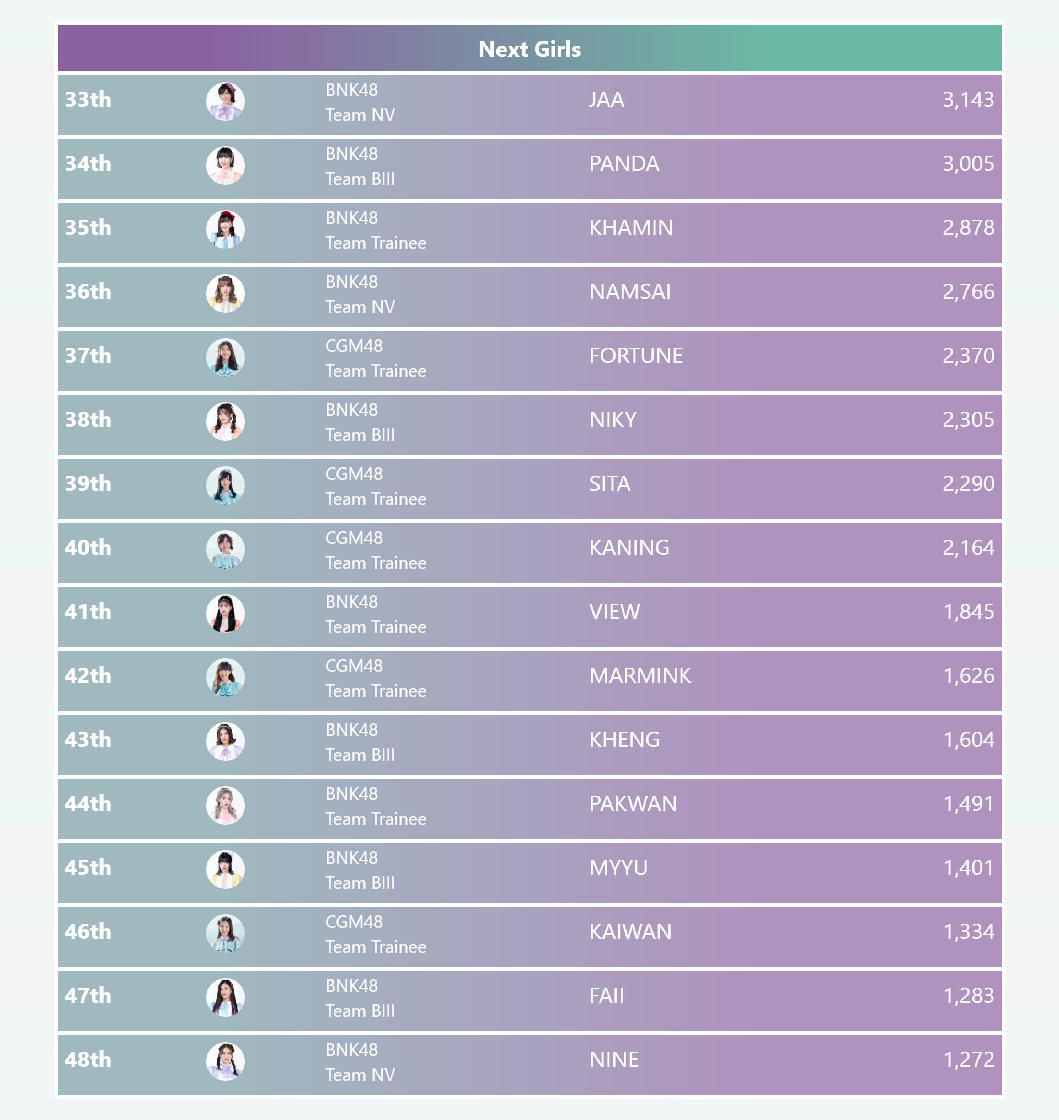The width and height of the screenshot is (1059, 1120).
Task: Click the 47th rank label
Action: point(88,995)
